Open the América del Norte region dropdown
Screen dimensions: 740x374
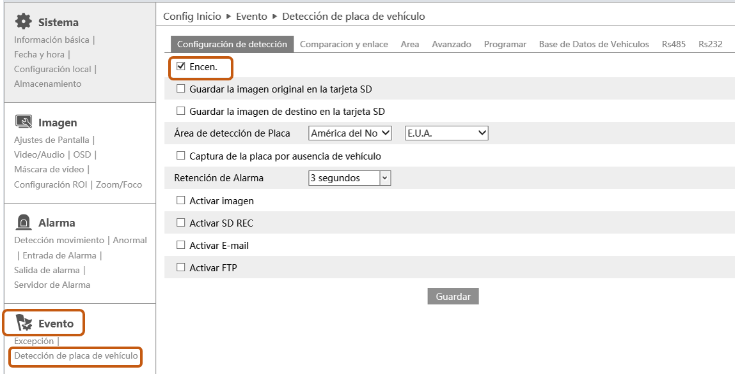[350, 133]
